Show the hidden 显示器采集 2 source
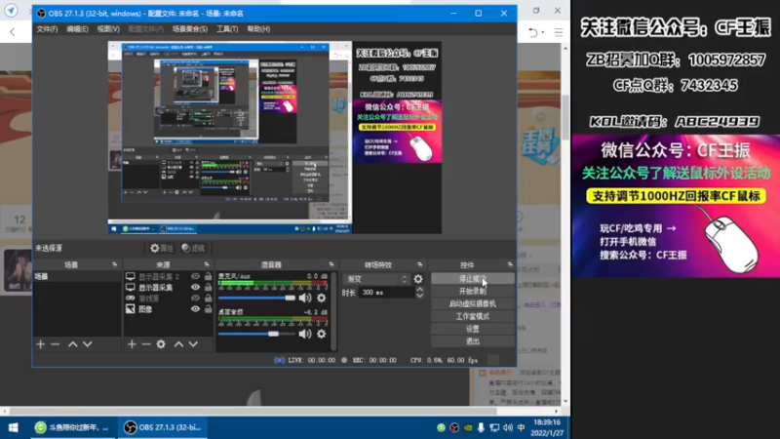This screenshot has height=439, width=780. 195,276
